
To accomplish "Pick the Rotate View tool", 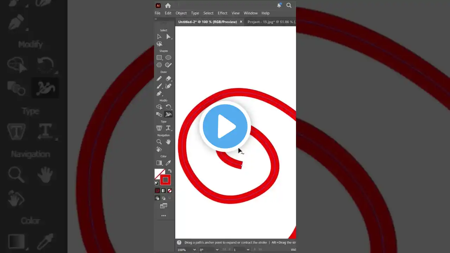I will pos(159,149).
